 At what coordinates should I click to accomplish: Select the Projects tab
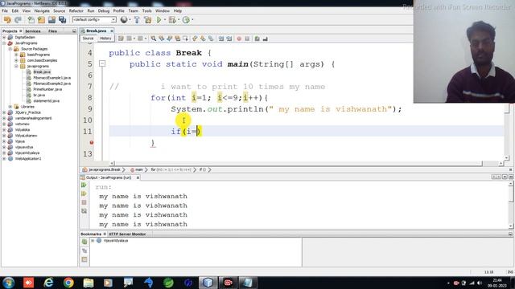pyautogui.click(x=10, y=31)
